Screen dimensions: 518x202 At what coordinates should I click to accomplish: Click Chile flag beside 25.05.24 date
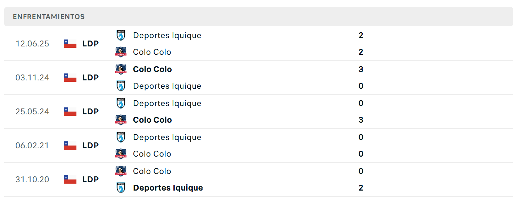pos(70,112)
